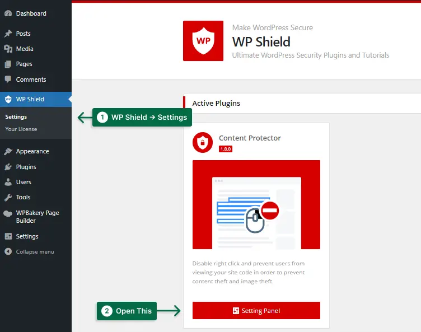Open Your License submenu item
421x332 pixels.
tap(21, 129)
